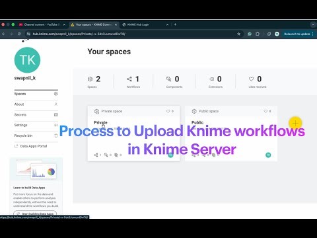Click the Data Apps charts illustration
The image size is (317, 238).
(x=36, y=169)
